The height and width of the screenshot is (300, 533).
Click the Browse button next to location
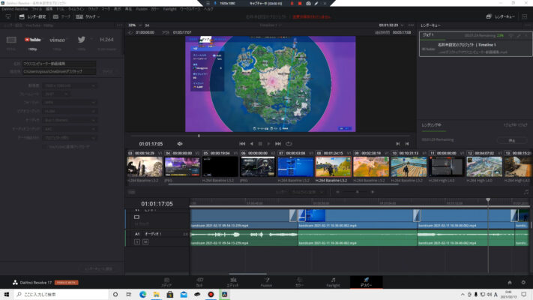pyautogui.click(x=108, y=72)
